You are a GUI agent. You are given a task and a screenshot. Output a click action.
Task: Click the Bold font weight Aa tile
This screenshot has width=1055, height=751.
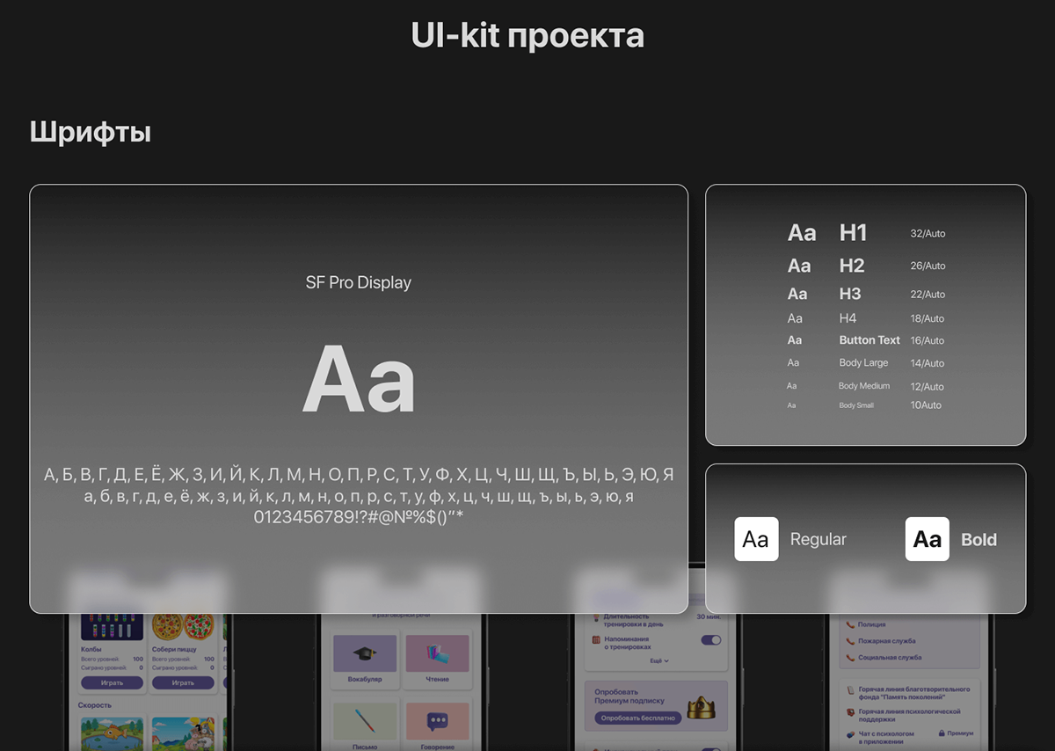coord(927,539)
